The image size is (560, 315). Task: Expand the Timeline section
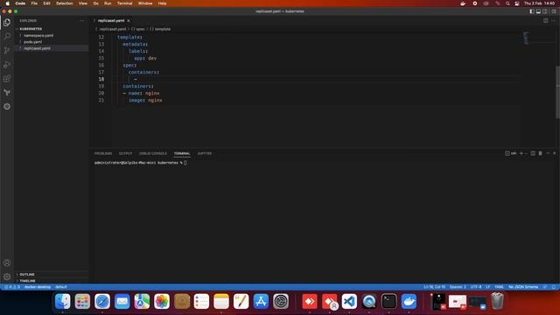[27, 281]
